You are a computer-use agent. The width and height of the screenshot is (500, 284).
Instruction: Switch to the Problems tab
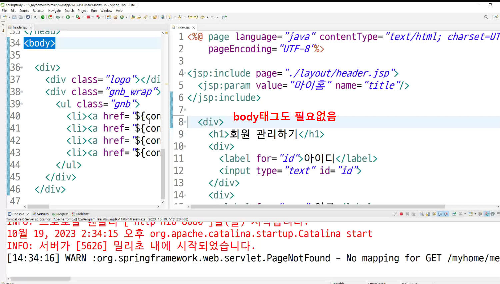80,214
